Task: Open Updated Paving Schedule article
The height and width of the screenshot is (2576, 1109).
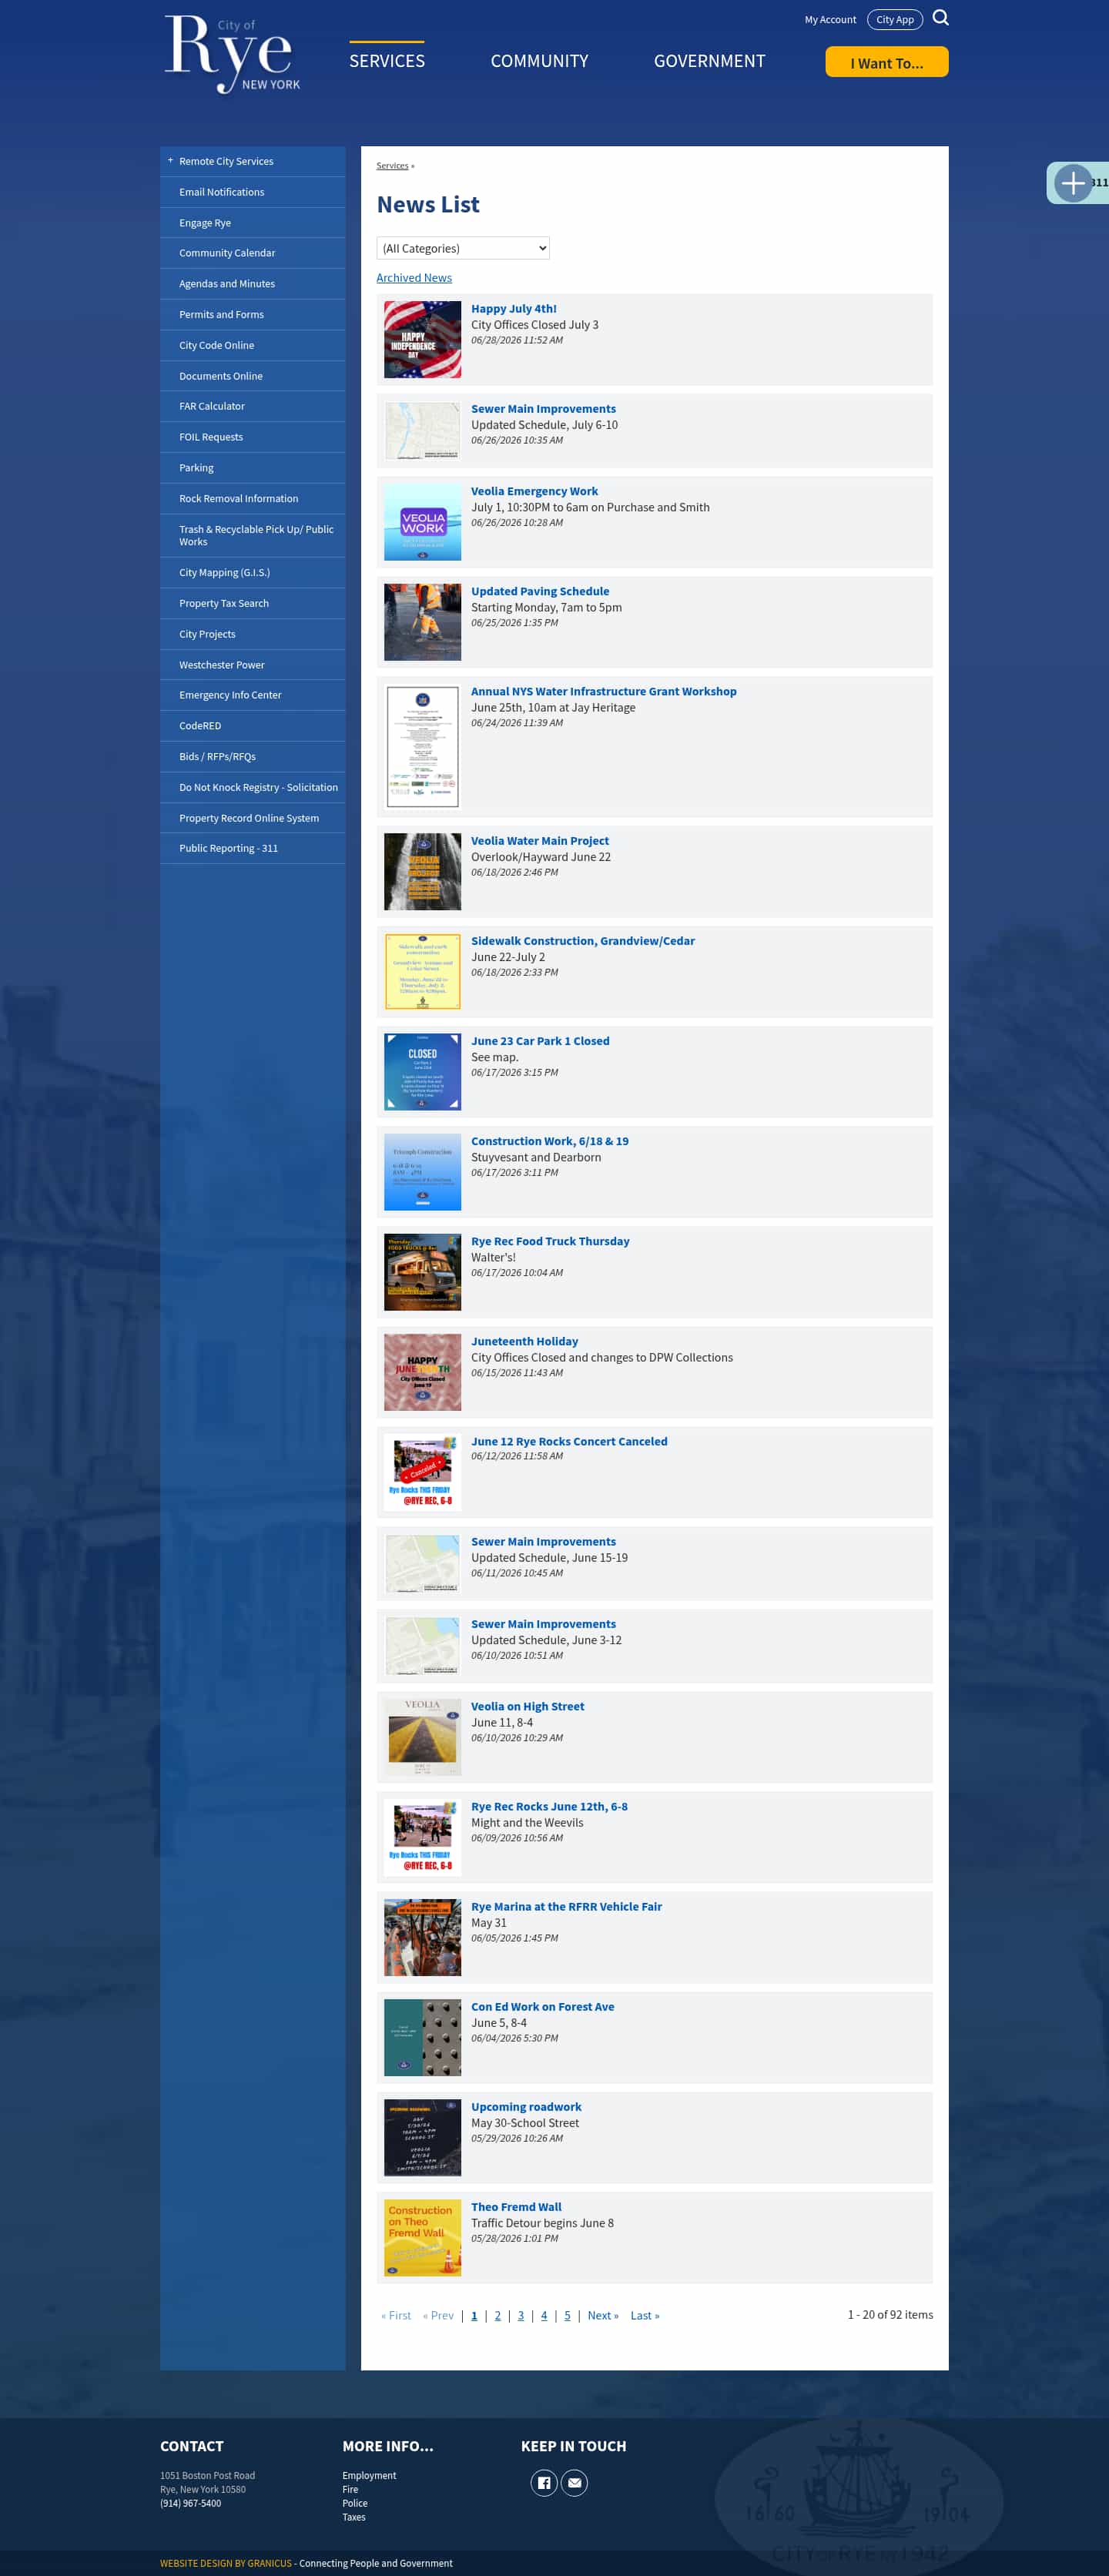Action: pos(540,591)
